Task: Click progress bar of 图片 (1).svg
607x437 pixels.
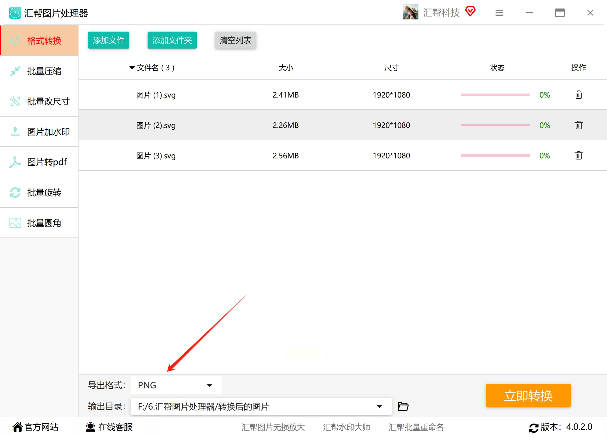Action: [495, 95]
